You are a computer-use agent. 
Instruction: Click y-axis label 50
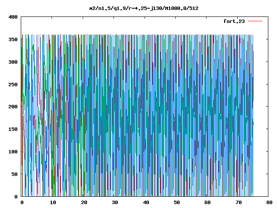pyautogui.click(x=14, y=174)
